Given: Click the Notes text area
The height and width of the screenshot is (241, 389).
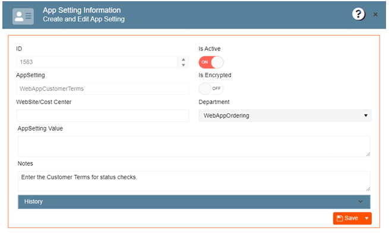Looking at the screenshot, I should (190, 180).
